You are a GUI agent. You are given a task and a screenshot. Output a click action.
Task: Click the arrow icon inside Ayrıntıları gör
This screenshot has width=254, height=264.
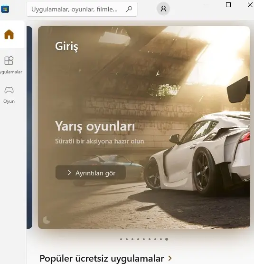coord(69,173)
